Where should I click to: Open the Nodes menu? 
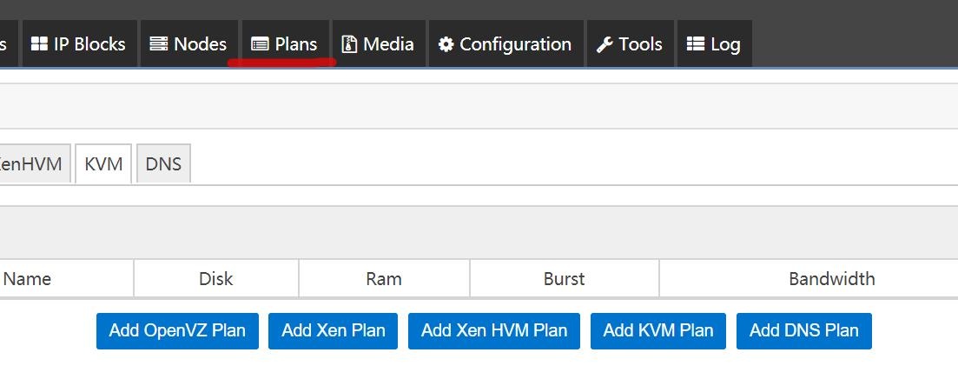[188, 43]
